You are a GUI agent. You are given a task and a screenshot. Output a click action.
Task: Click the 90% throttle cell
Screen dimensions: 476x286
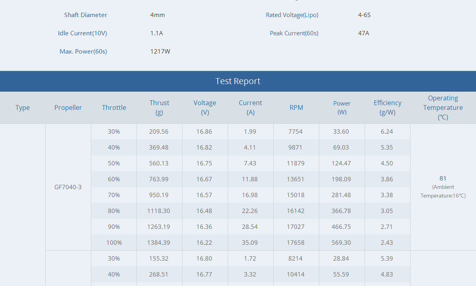[x=114, y=226]
